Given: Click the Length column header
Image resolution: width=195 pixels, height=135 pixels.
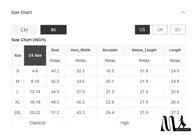Looking at the screenshot, I should tap(175, 50).
